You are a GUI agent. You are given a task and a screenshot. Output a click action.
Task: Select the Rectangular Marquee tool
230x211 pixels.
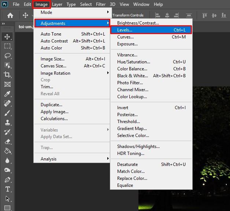click(7, 46)
